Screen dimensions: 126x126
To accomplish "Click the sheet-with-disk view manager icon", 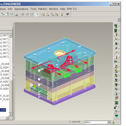I will pos(16,14).
